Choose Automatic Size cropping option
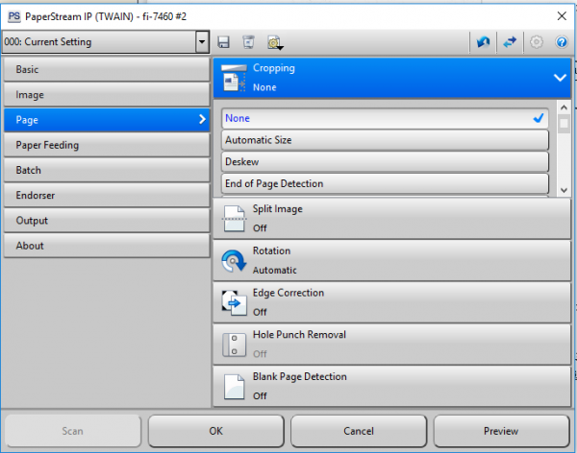This screenshot has width=577, height=453. click(385, 140)
